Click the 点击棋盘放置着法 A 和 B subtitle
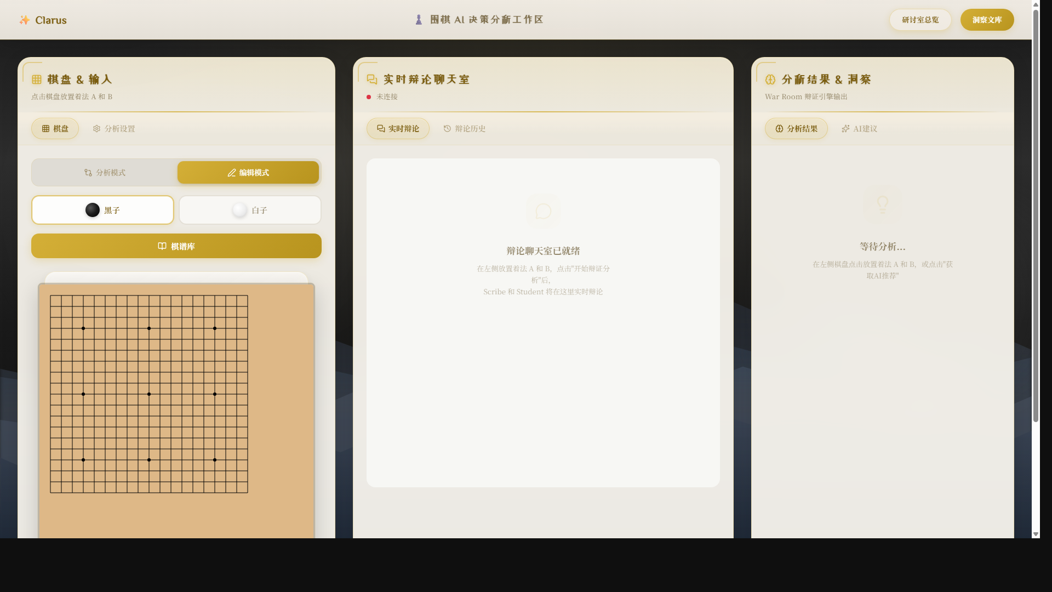The width and height of the screenshot is (1052, 592). coord(72,97)
